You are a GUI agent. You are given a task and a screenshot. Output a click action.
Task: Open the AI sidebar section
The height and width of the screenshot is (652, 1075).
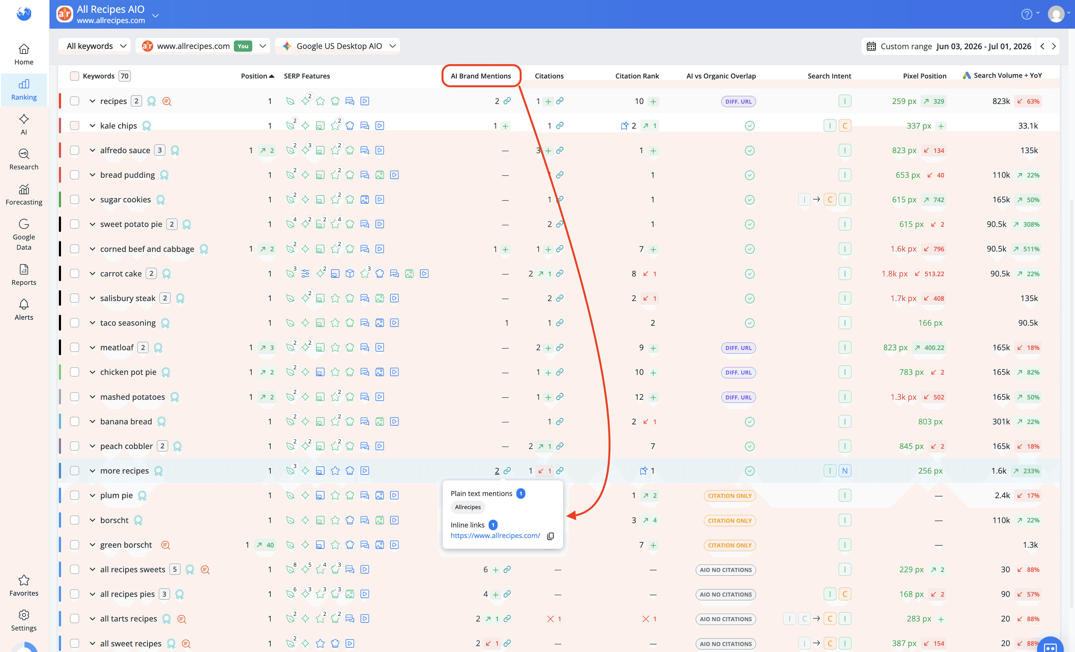click(x=24, y=125)
